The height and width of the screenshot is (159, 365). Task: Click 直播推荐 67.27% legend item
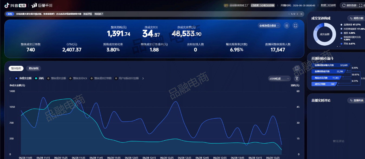coord(351,25)
